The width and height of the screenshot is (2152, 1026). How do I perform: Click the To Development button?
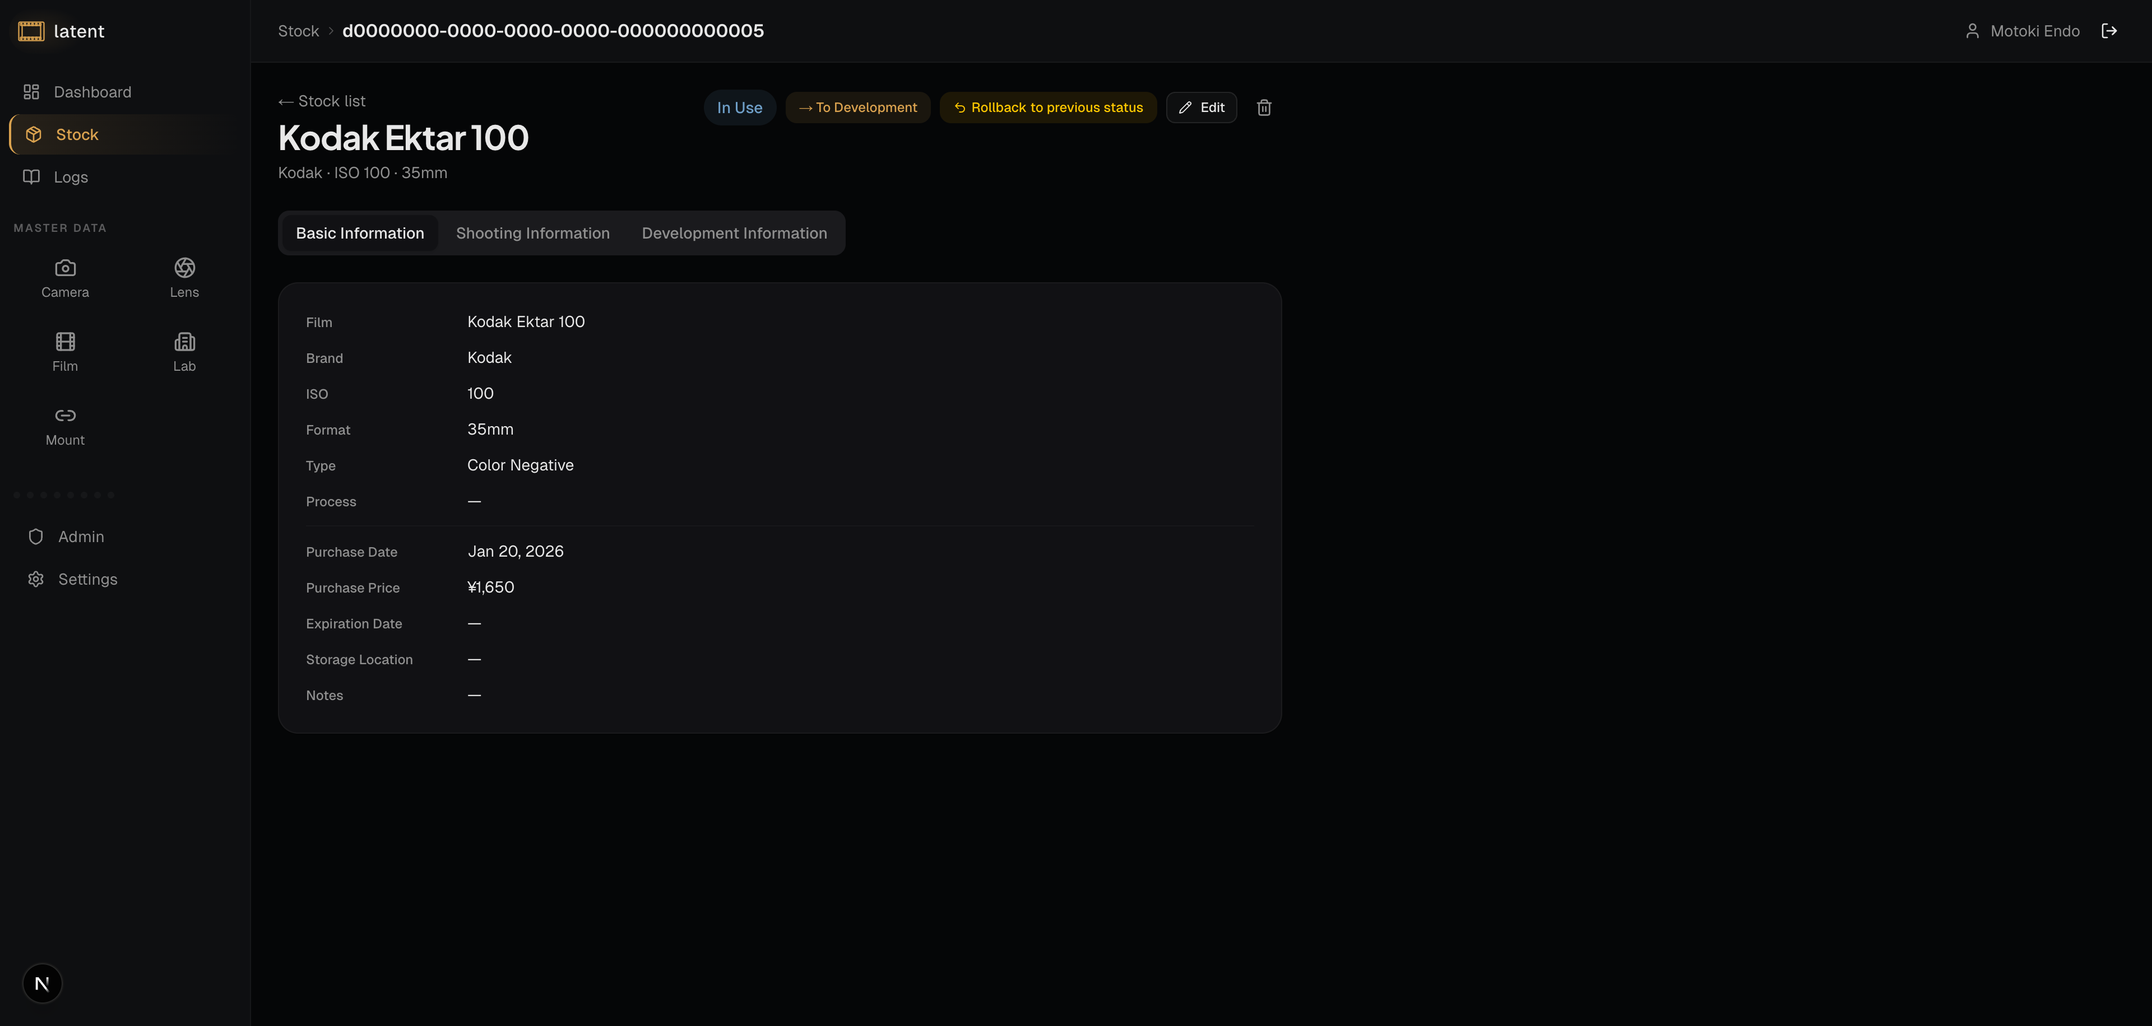click(x=857, y=108)
